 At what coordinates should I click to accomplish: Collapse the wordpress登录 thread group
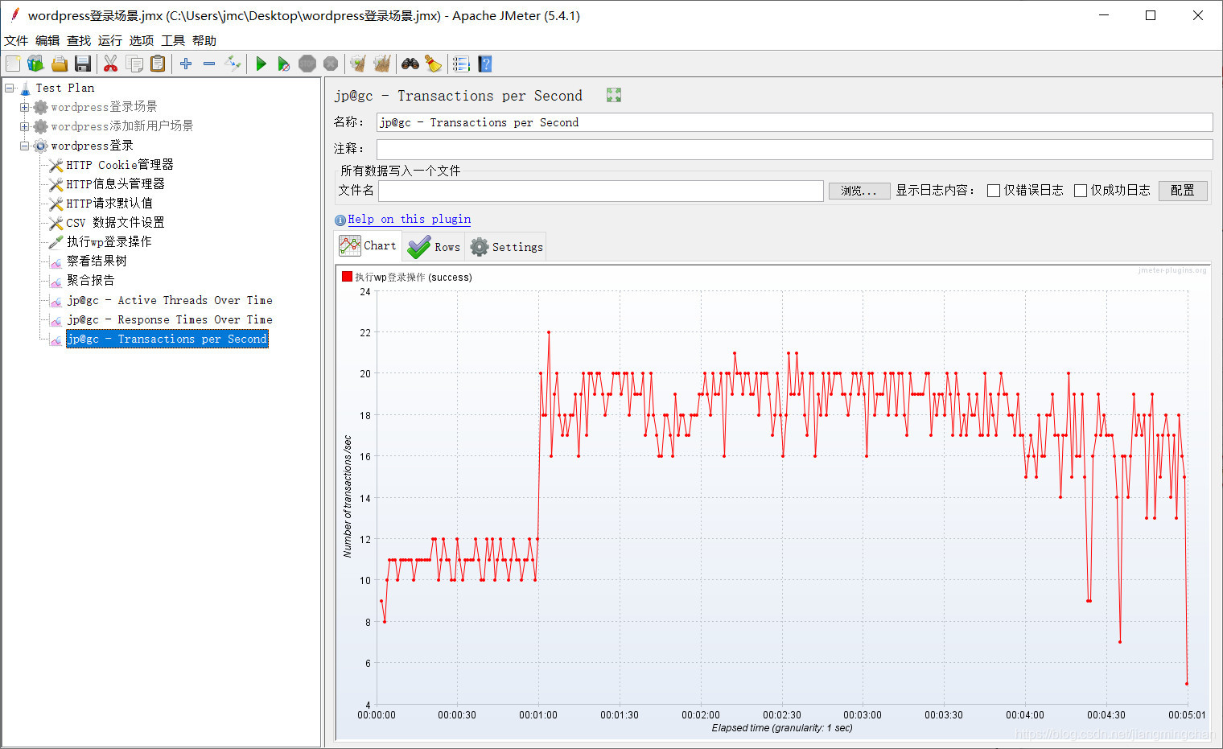click(24, 146)
